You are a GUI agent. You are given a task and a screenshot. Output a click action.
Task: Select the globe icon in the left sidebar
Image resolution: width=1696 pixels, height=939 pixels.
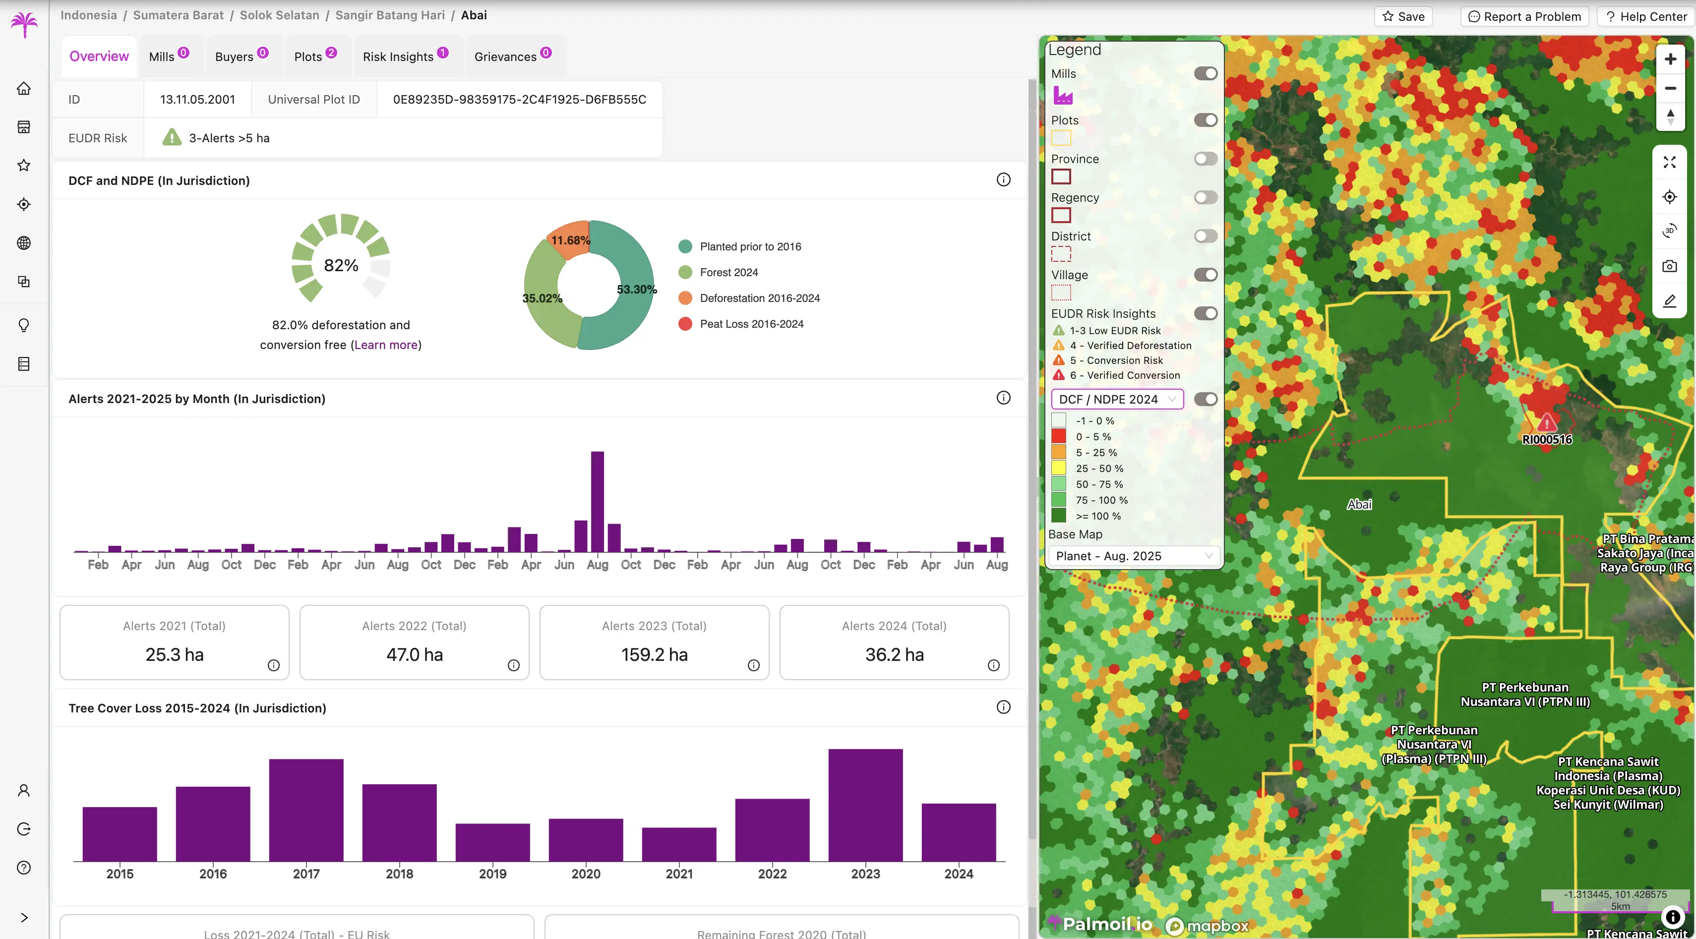point(24,243)
